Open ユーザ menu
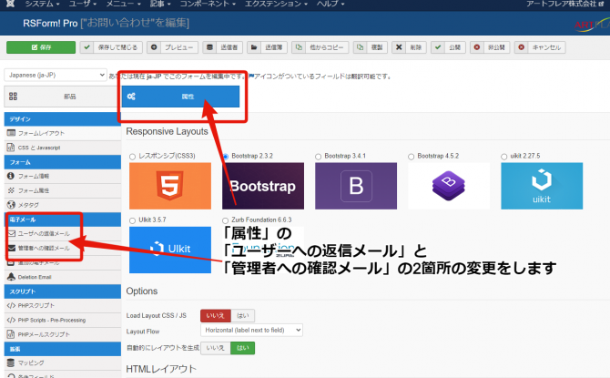 point(83,4)
